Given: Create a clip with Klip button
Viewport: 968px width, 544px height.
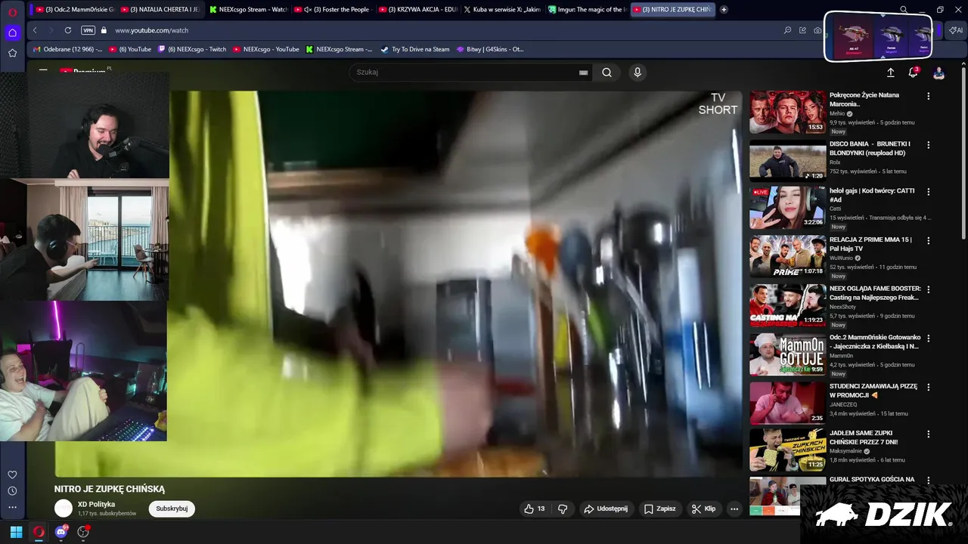Looking at the screenshot, I should 703,508.
